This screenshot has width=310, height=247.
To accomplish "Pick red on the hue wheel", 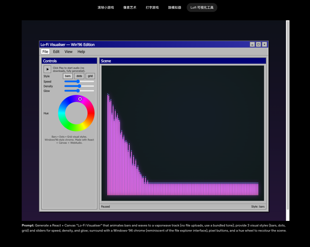I will tap(91, 113).
